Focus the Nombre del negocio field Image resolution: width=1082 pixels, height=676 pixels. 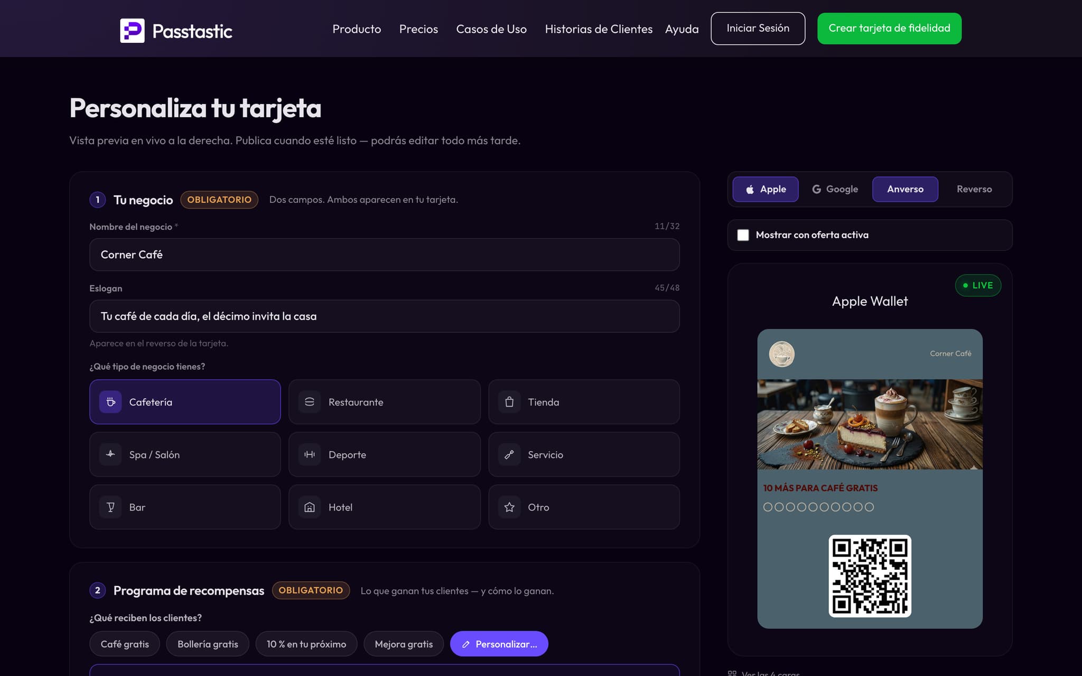point(384,255)
